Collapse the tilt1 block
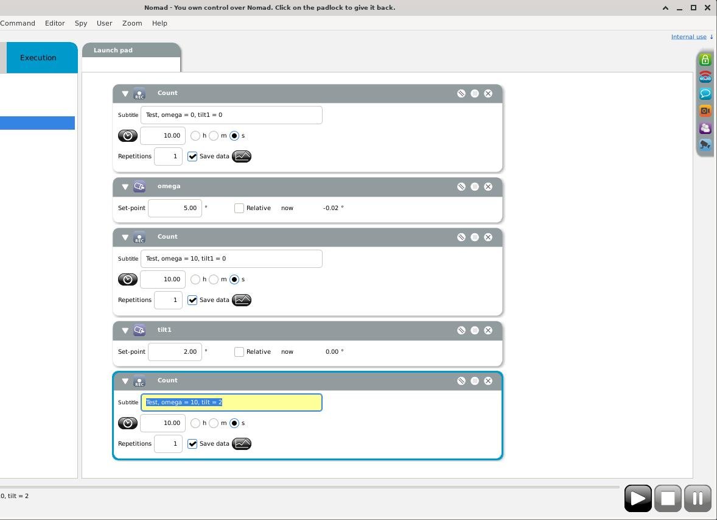 point(125,331)
